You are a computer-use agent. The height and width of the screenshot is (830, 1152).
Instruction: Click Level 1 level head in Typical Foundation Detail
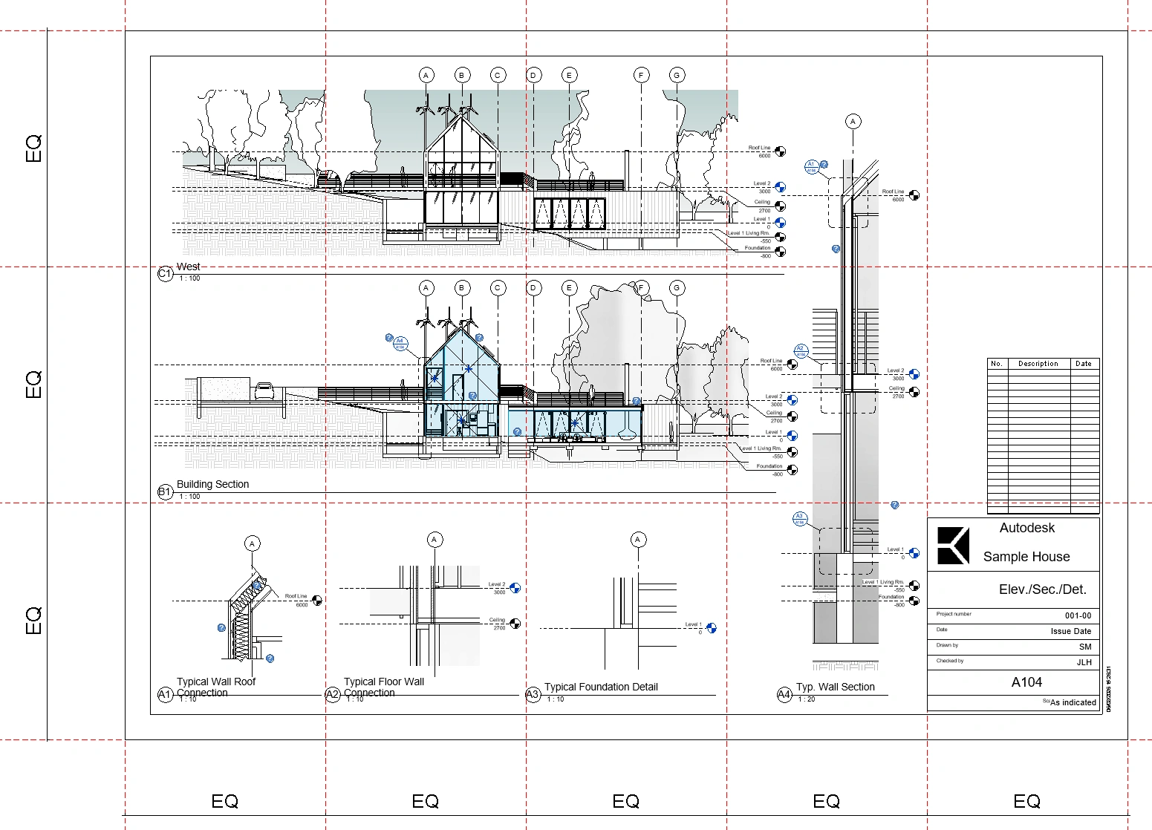pyautogui.click(x=711, y=628)
